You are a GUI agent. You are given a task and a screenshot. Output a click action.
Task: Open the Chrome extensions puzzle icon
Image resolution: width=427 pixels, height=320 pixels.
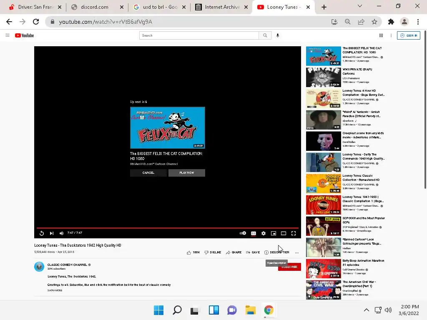(391, 22)
